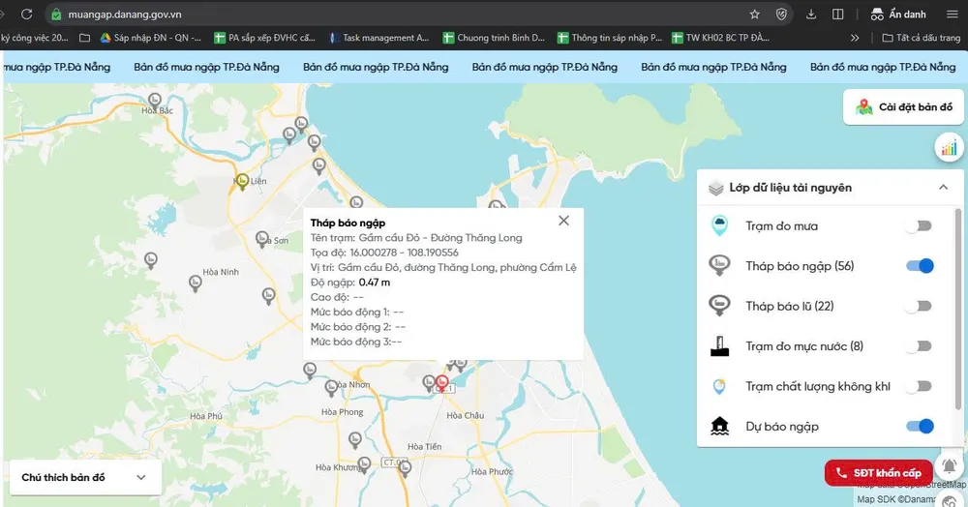Open the browser downloads icon
This screenshot has height=507, width=968.
click(810, 15)
